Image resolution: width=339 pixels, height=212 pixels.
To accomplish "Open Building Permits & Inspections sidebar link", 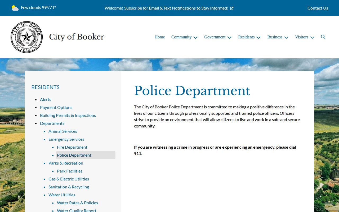I will coord(68,115).
